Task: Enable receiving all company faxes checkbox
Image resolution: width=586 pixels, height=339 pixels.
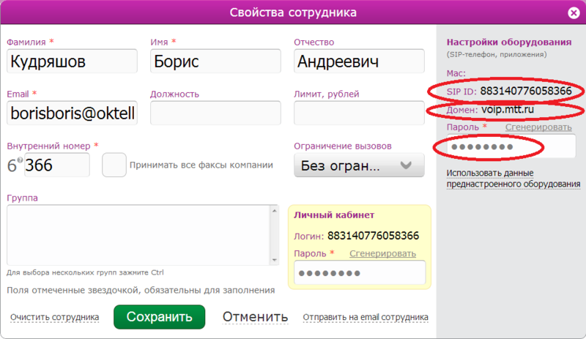Action: click(114, 165)
